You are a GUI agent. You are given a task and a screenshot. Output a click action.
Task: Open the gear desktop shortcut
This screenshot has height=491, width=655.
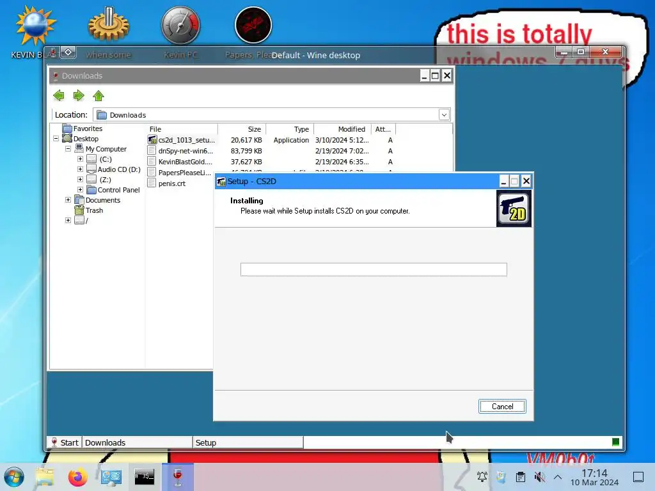108,26
